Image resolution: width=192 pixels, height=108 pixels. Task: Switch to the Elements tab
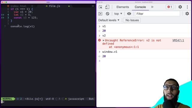pyautogui.click(x=123, y=7)
